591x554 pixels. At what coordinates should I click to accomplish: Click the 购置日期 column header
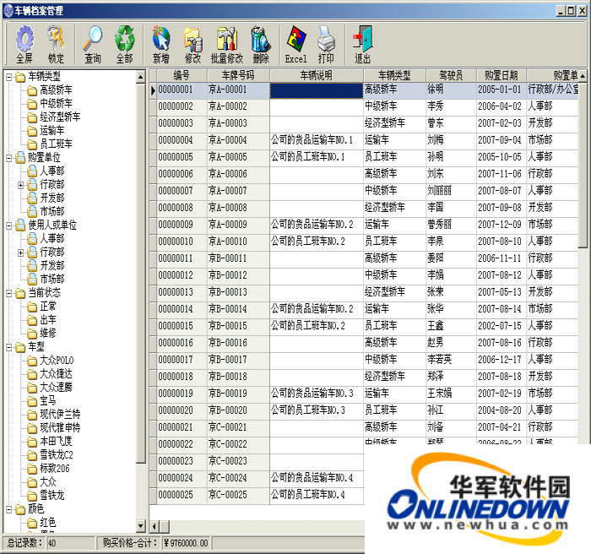click(502, 75)
